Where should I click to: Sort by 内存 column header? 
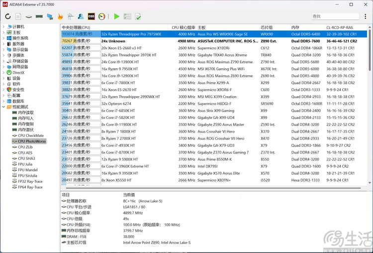[x=307, y=27]
